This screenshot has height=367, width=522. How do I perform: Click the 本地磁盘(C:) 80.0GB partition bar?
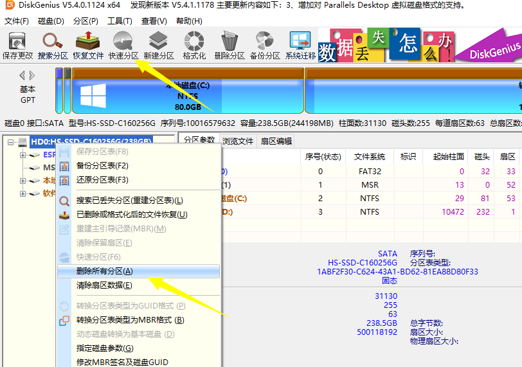pyautogui.click(x=188, y=91)
